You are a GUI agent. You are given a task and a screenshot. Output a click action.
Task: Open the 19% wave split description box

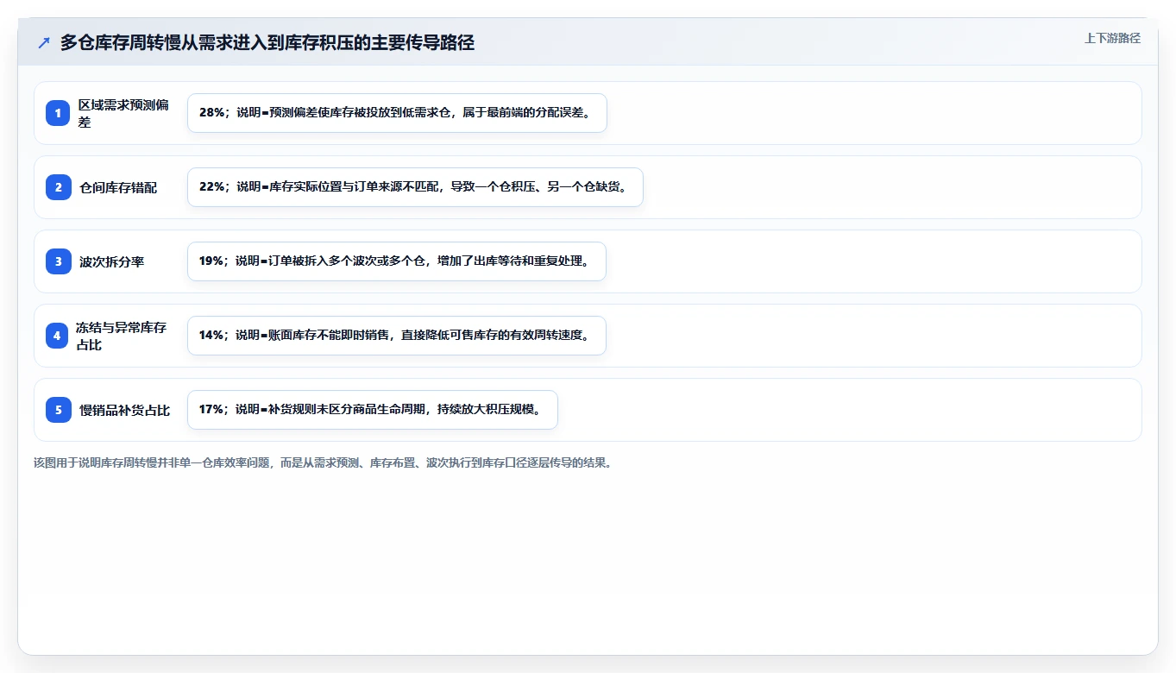[x=397, y=261]
